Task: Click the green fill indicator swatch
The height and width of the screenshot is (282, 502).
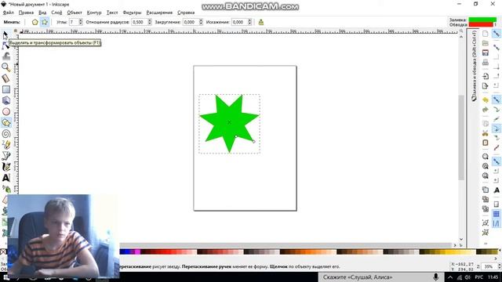Action: click(482, 20)
